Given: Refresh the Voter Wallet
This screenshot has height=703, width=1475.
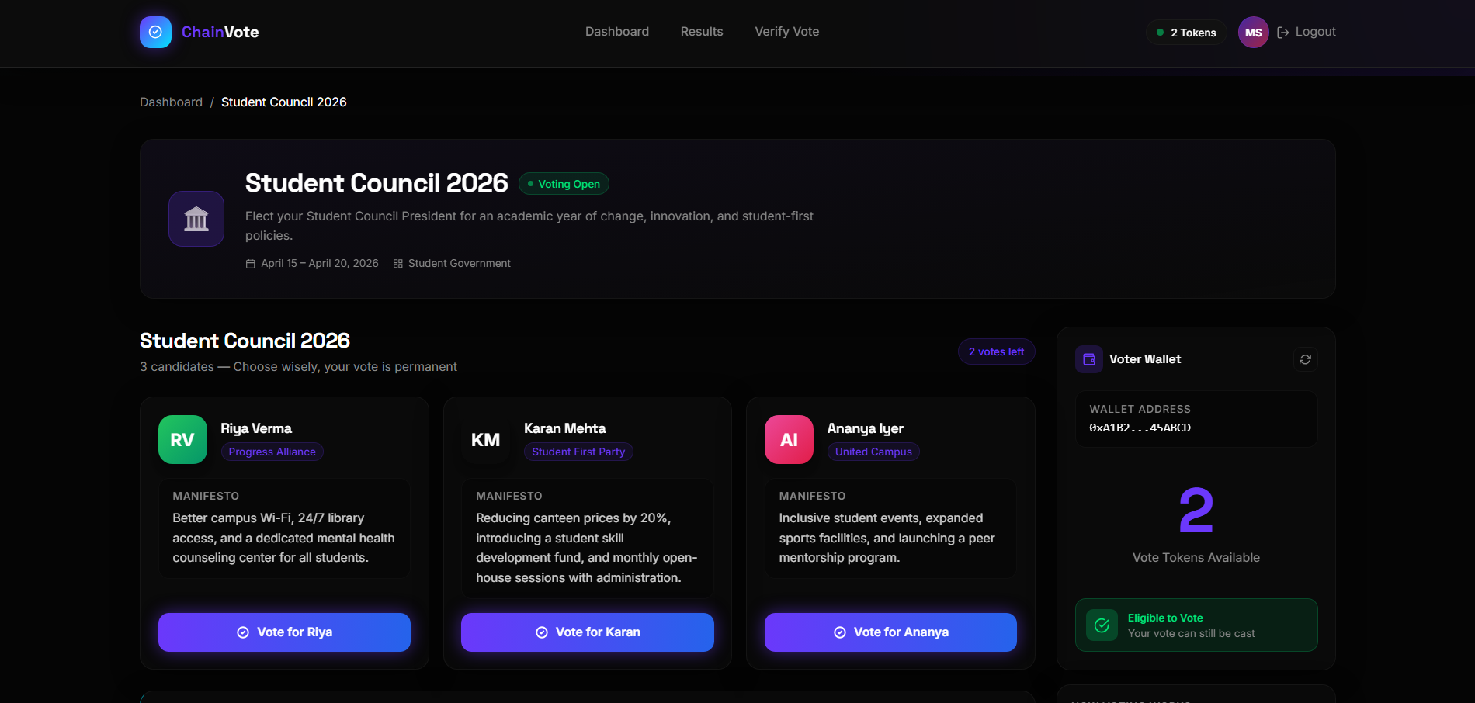Looking at the screenshot, I should coord(1305,359).
